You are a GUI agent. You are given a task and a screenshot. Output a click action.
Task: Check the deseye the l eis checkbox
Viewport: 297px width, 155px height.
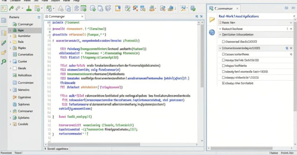pyautogui.click(x=223, y=60)
